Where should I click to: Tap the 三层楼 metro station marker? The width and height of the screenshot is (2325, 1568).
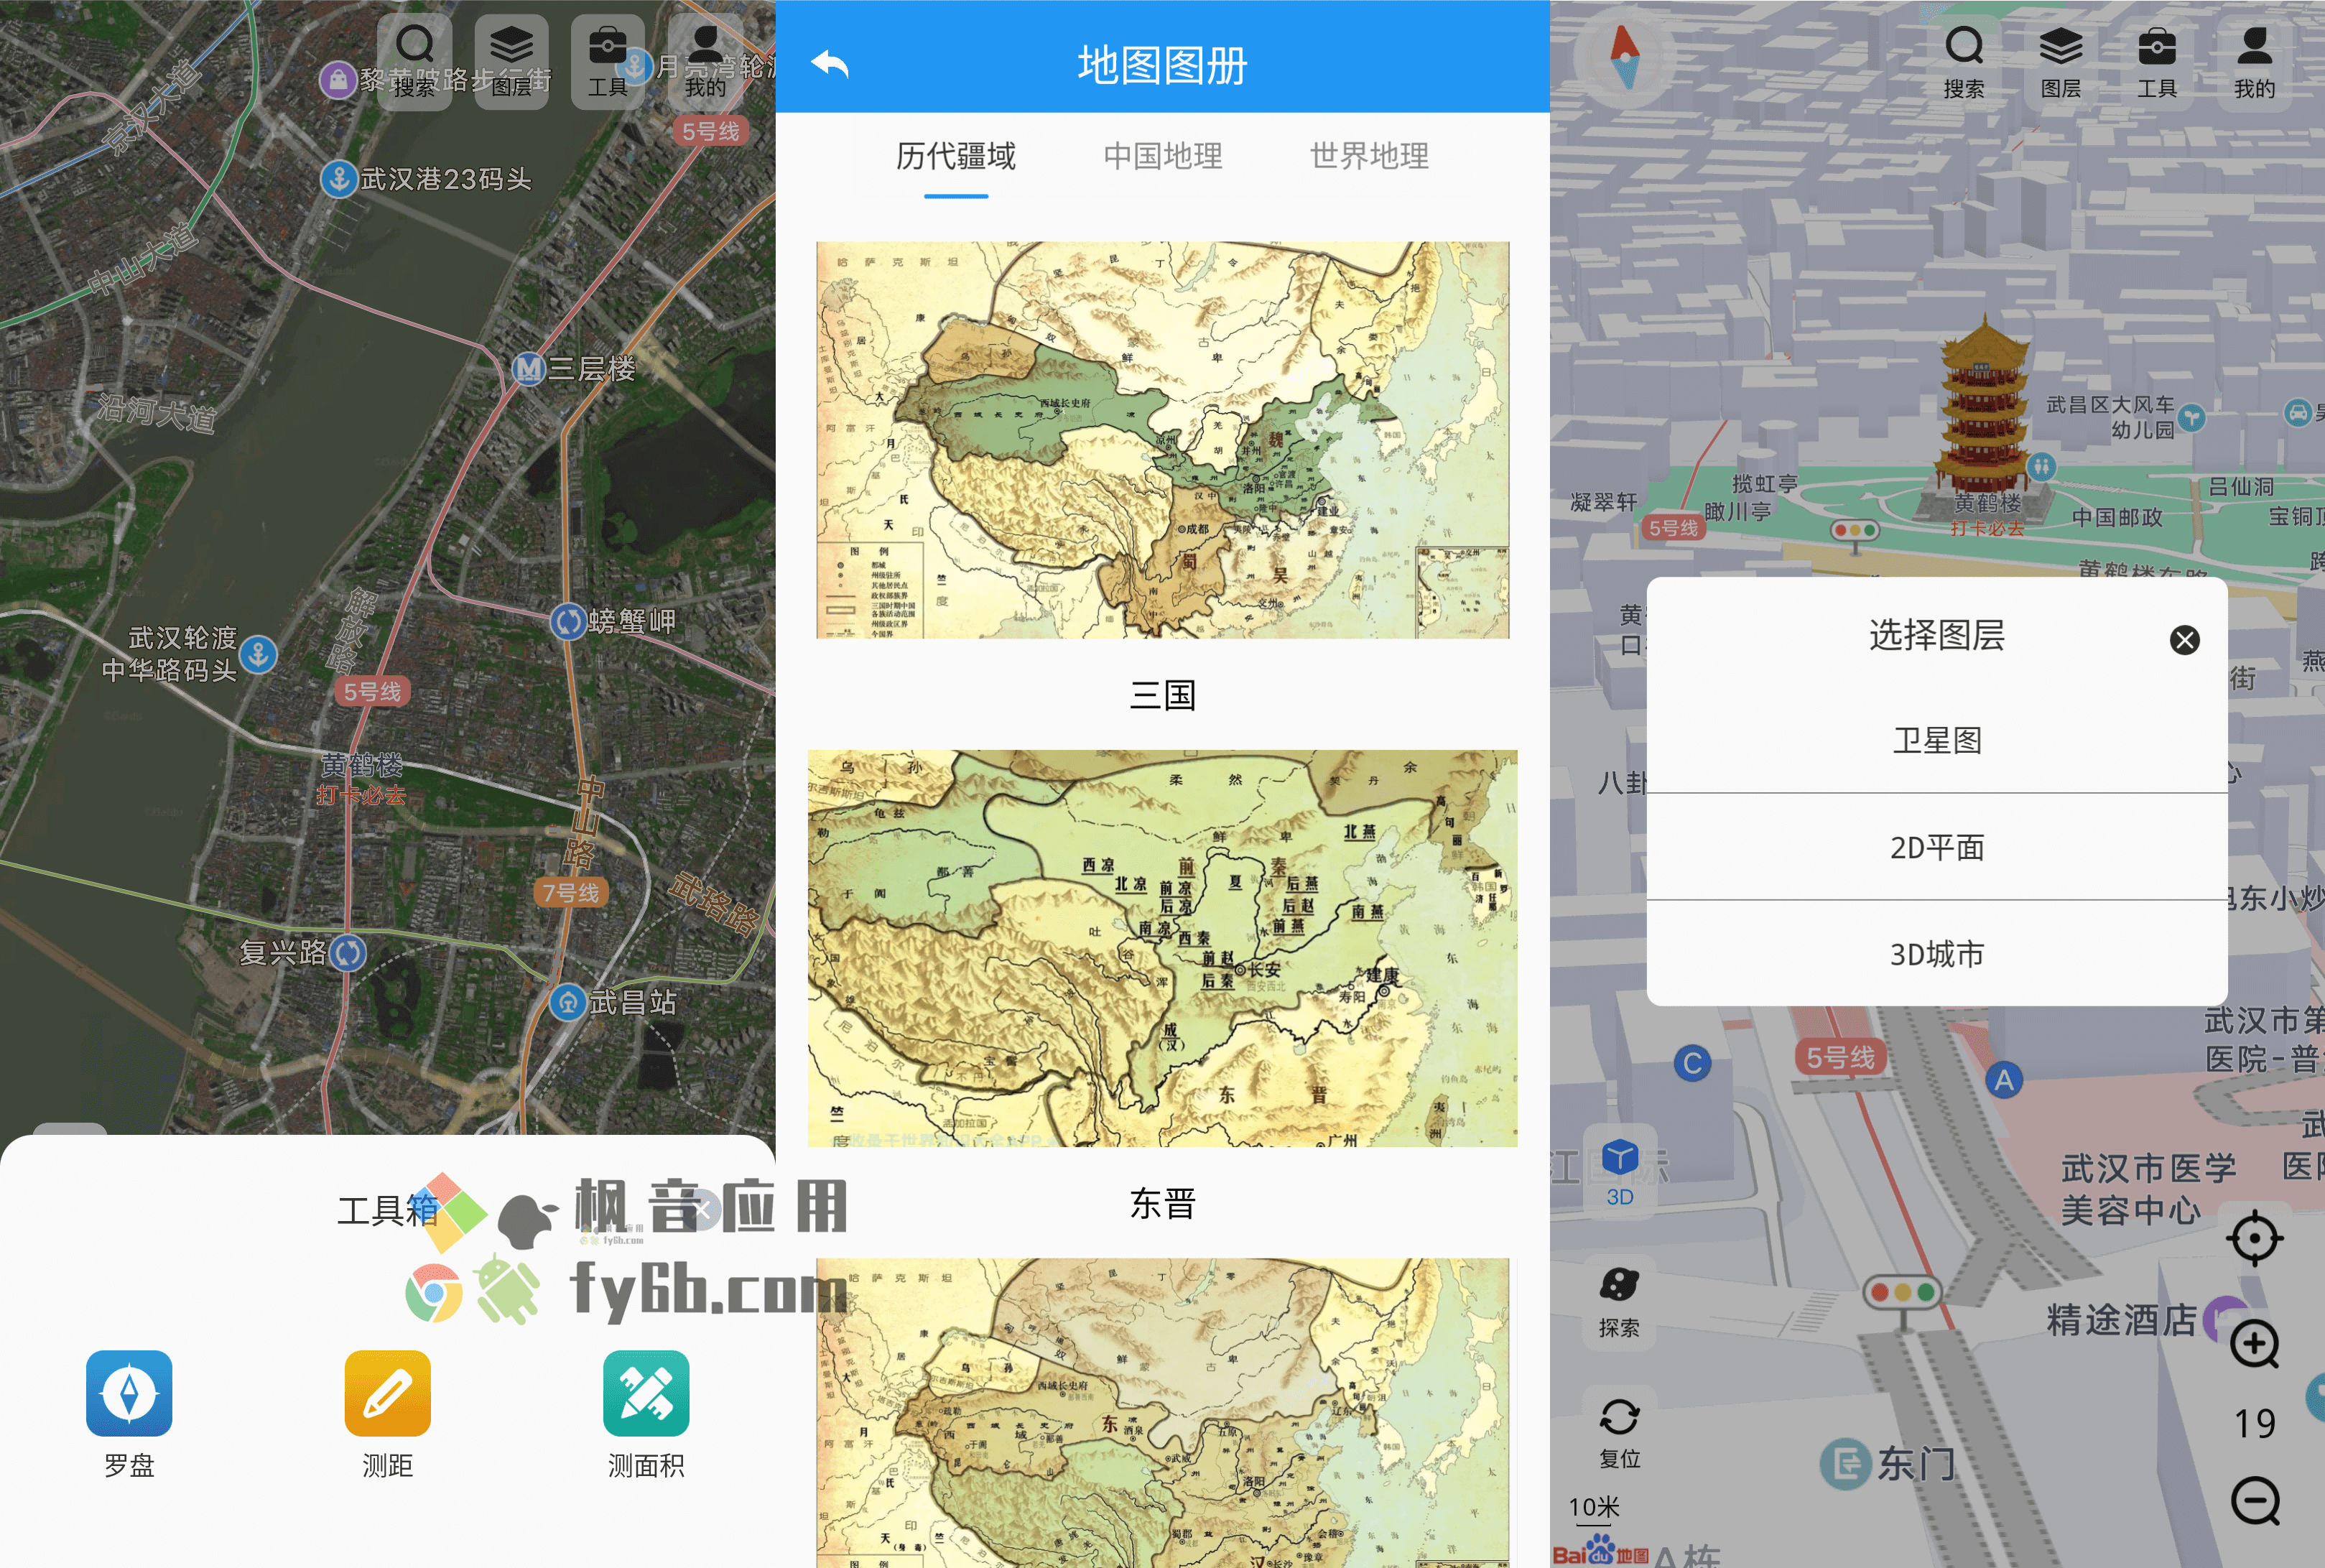[x=528, y=369]
